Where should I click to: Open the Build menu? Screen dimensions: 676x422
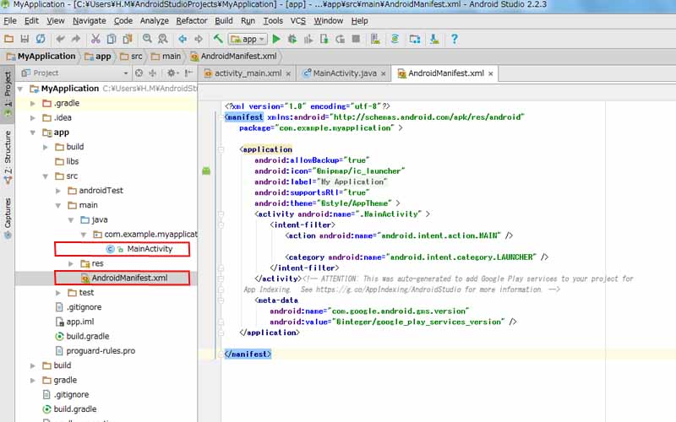coord(224,20)
